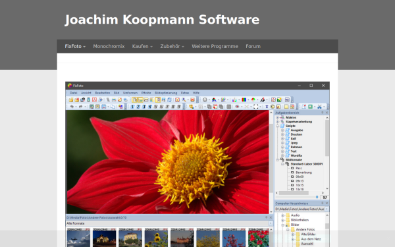The width and height of the screenshot is (395, 247).
Task: Select the sunflower photo thumbnail
Action: click(156, 238)
